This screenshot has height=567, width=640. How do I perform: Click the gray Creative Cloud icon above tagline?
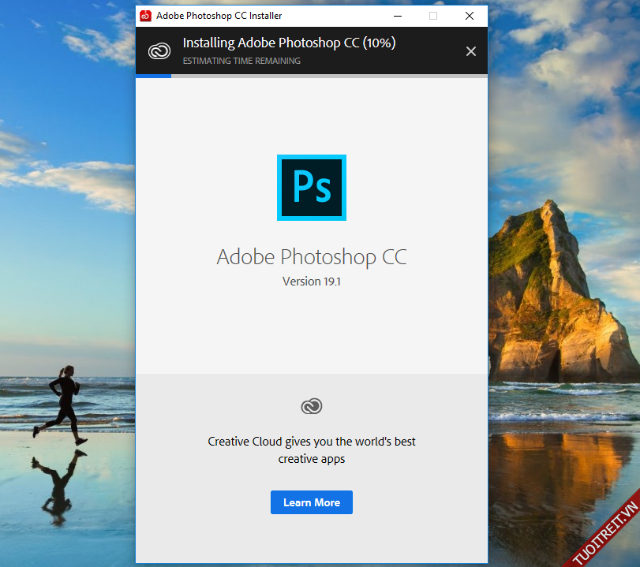click(x=312, y=406)
